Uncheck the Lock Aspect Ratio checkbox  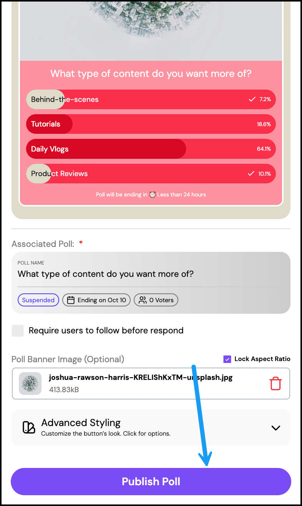pos(227,359)
